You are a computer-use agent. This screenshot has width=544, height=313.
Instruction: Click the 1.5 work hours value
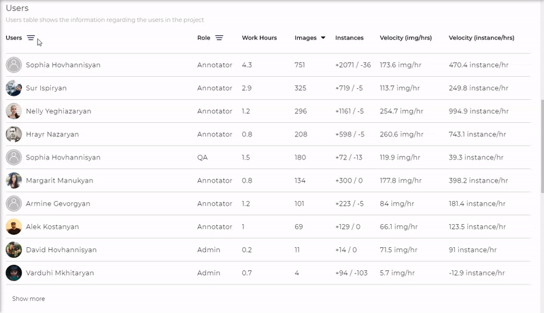(246, 158)
